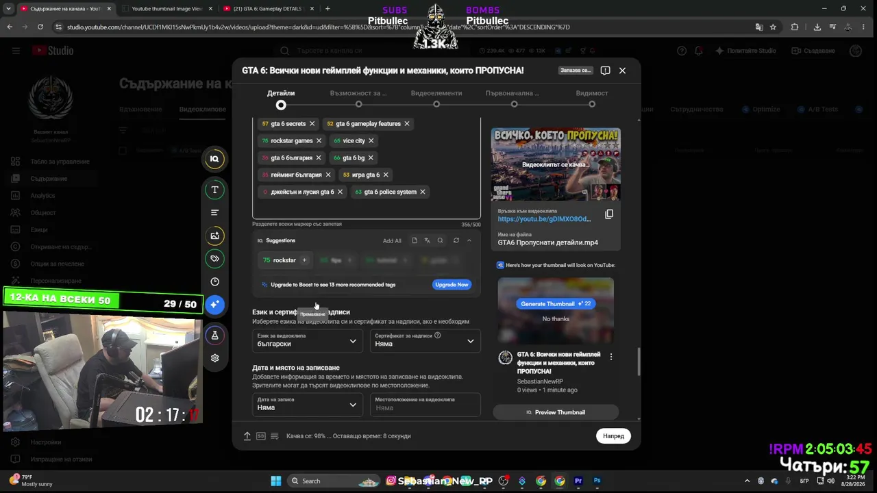877x493 pixels.
Task: Open a new browser tab
Action: coord(328,9)
